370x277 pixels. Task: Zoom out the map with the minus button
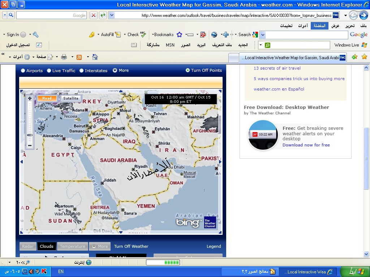pyautogui.click(x=30, y=146)
